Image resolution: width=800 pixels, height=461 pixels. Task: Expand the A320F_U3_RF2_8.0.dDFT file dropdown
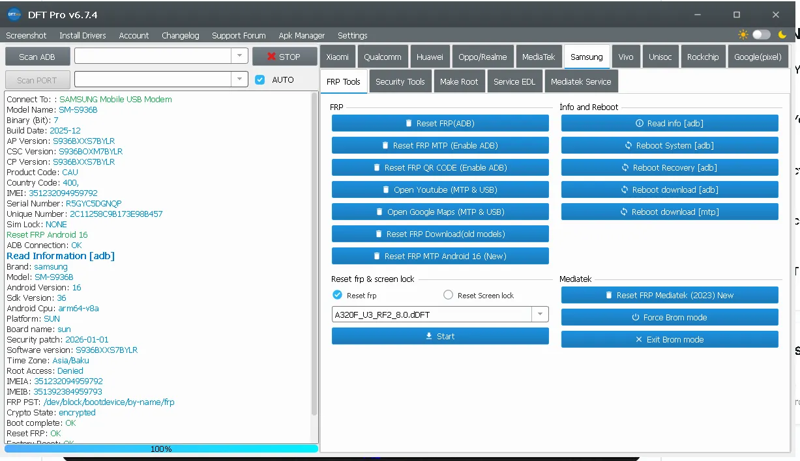tap(540, 314)
